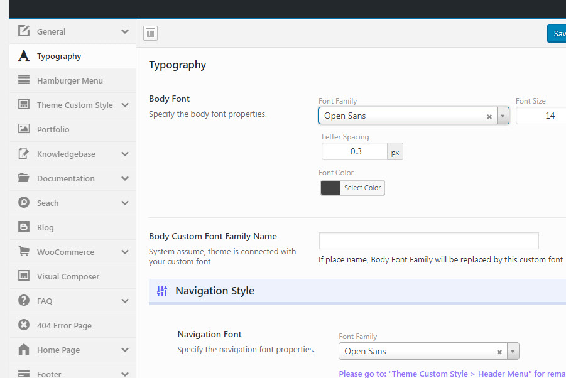Screen dimensions: 566x378
Task: Expand the Knowledgebase submenu arrow
Action: coord(125,154)
